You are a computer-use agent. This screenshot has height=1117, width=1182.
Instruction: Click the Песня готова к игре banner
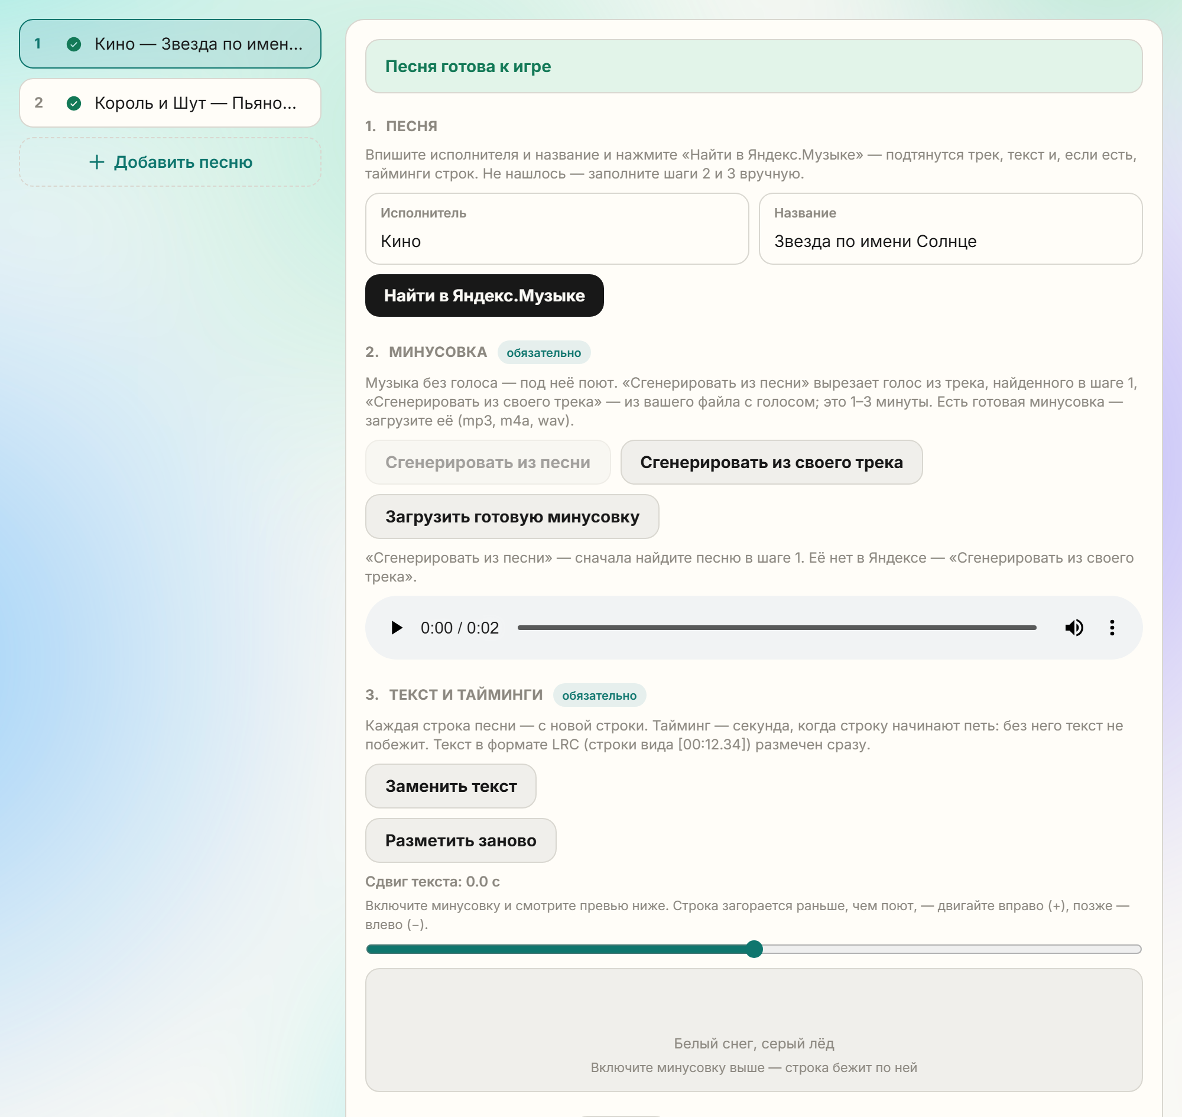tap(754, 66)
